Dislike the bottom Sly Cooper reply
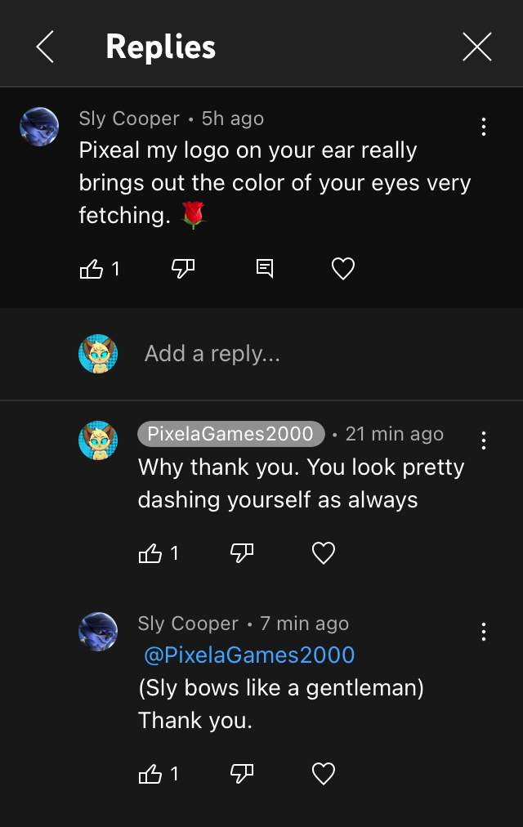 pyautogui.click(x=242, y=773)
